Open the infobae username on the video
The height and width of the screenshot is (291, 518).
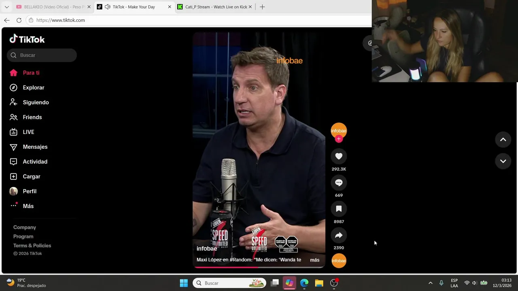point(207,249)
